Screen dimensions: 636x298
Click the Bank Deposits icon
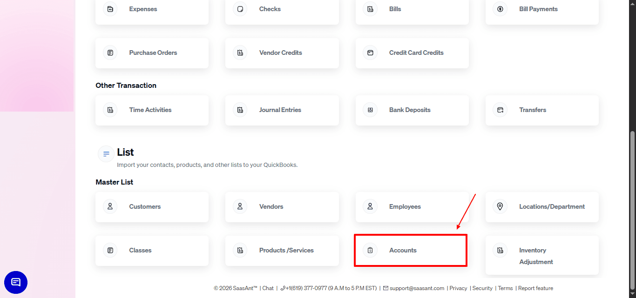(x=370, y=110)
